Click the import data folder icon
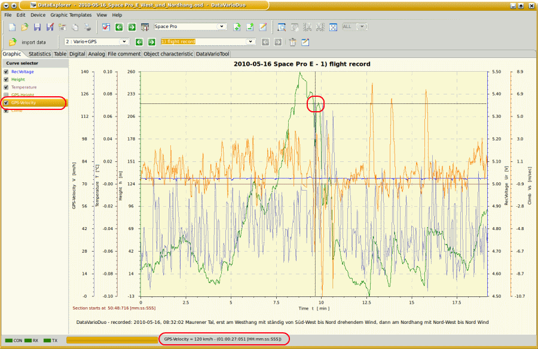 click(x=13, y=42)
